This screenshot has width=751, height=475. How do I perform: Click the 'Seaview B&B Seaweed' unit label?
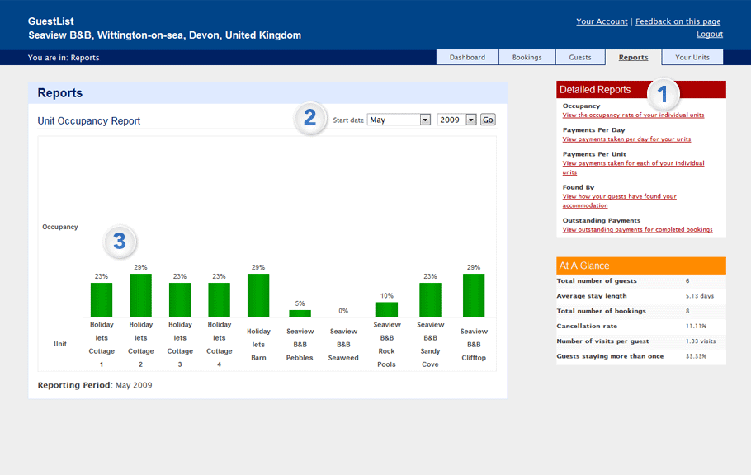343,344
